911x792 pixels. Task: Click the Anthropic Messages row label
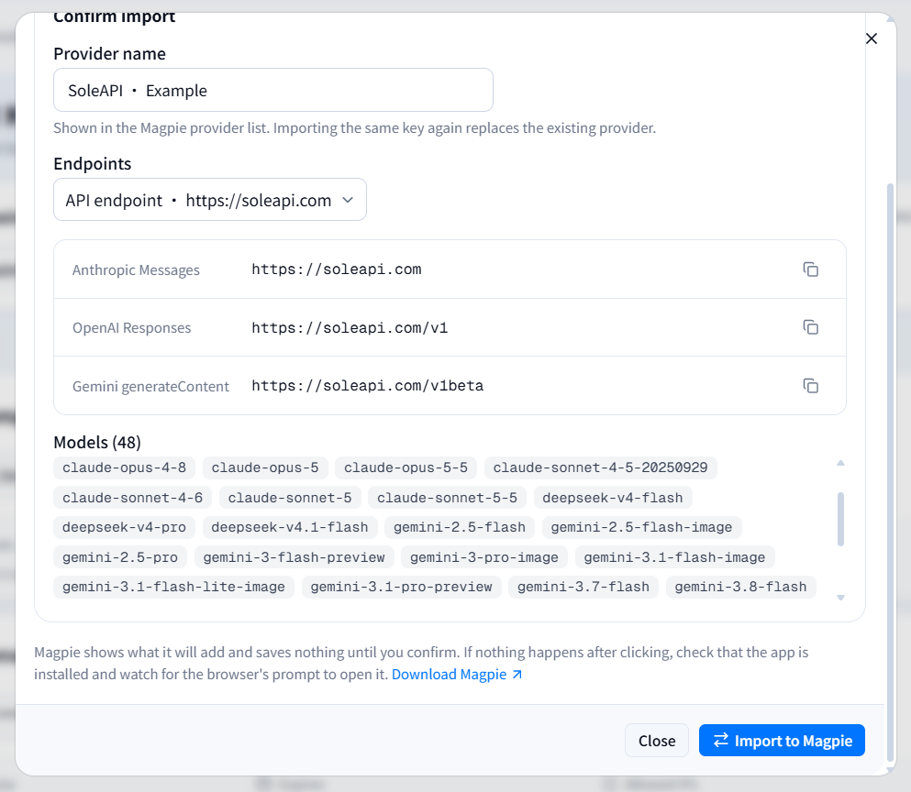pyautogui.click(x=136, y=270)
